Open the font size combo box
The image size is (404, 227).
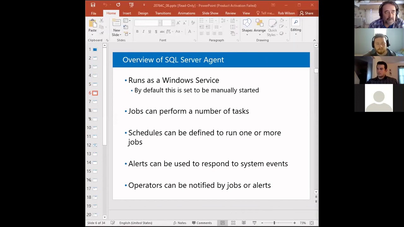click(x=168, y=23)
